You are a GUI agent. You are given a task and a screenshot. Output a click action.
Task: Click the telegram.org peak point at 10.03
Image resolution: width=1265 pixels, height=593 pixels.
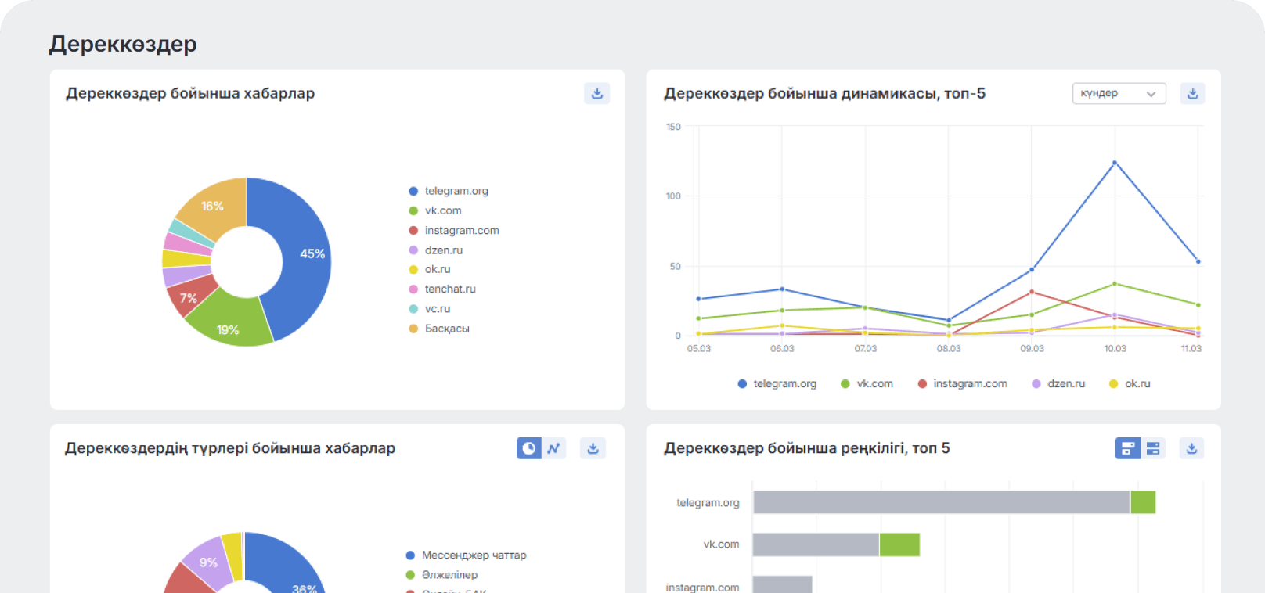click(1115, 163)
